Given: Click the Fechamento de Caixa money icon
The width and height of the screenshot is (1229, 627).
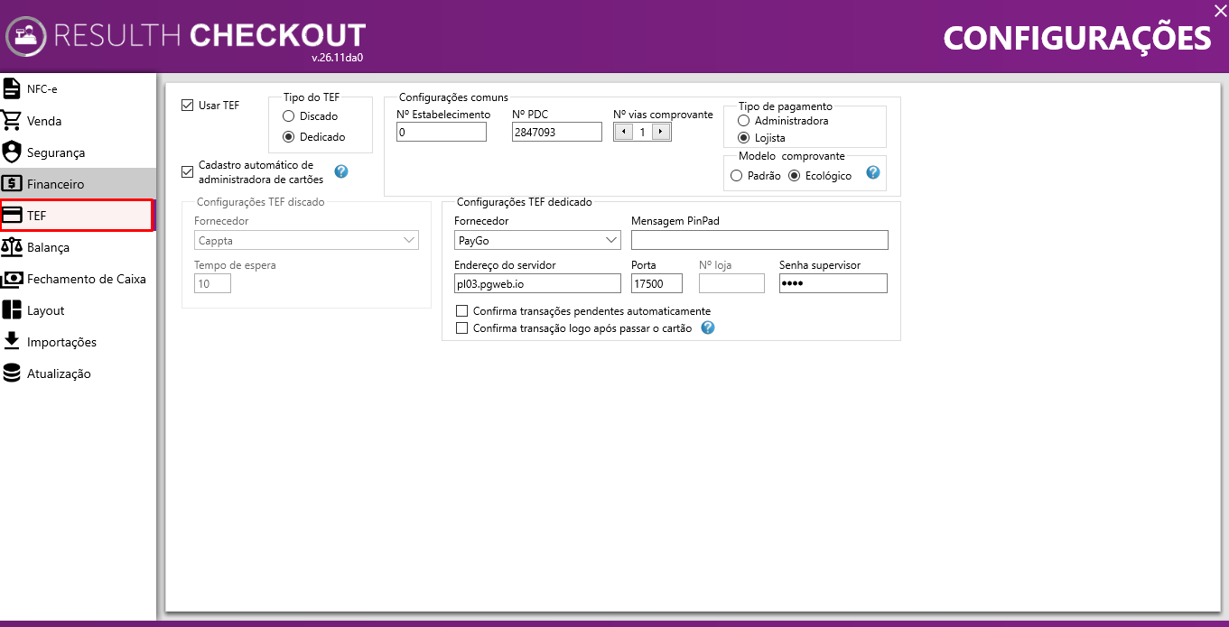Looking at the screenshot, I should tap(12, 279).
